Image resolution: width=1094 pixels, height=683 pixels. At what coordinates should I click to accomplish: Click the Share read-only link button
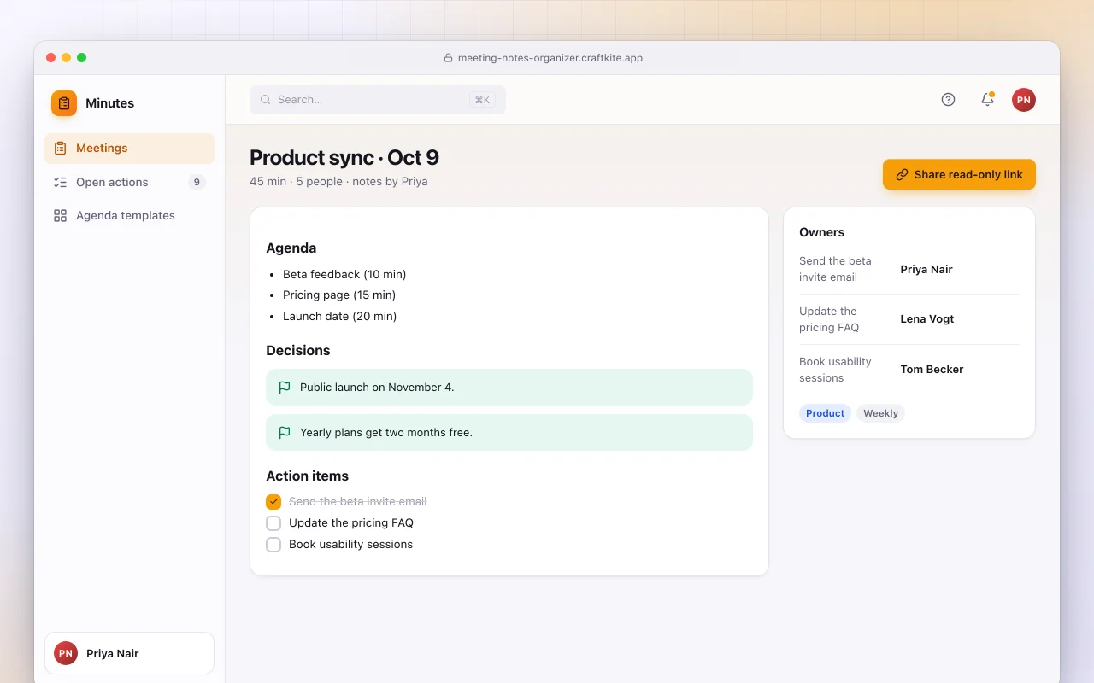(x=959, y=174)
